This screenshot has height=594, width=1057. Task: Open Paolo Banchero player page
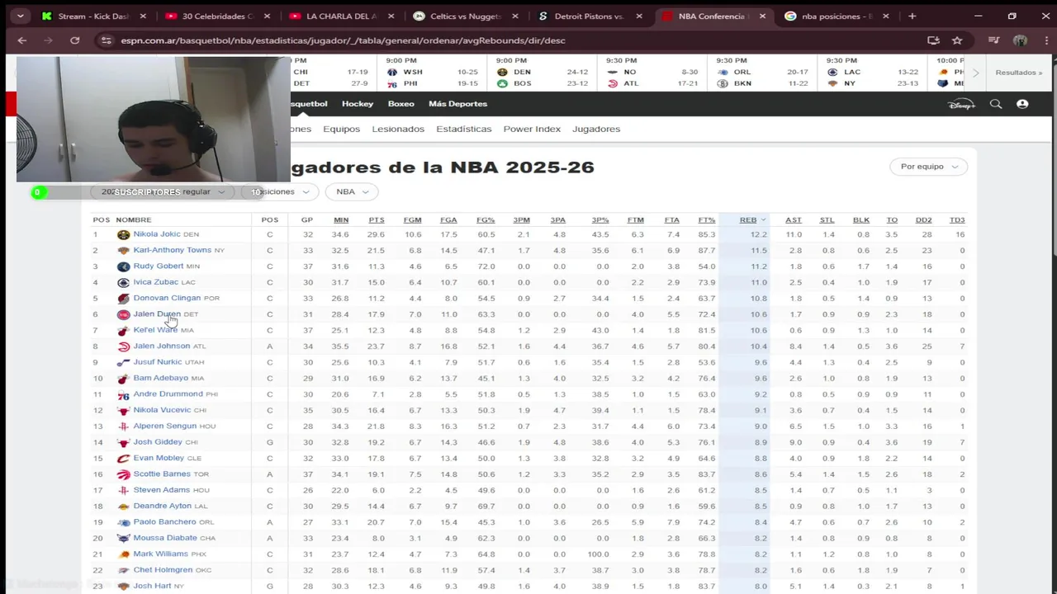click(164, 522)
